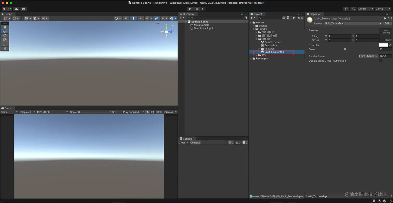Click the scene orientation gizmo cube

[166, 32]
